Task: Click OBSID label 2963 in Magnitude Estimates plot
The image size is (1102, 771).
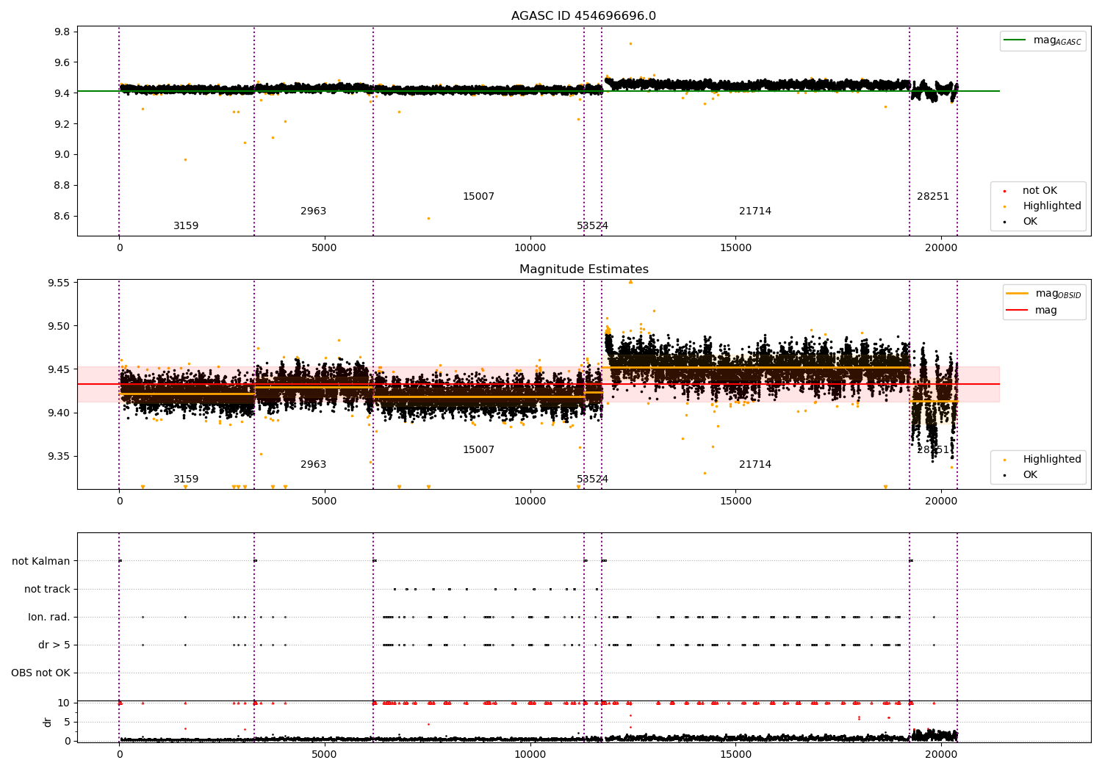Action: tap(313, 465)
